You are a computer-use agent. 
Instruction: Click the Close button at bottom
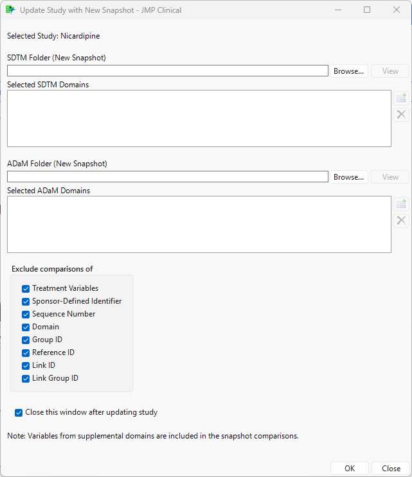[391, 469]
